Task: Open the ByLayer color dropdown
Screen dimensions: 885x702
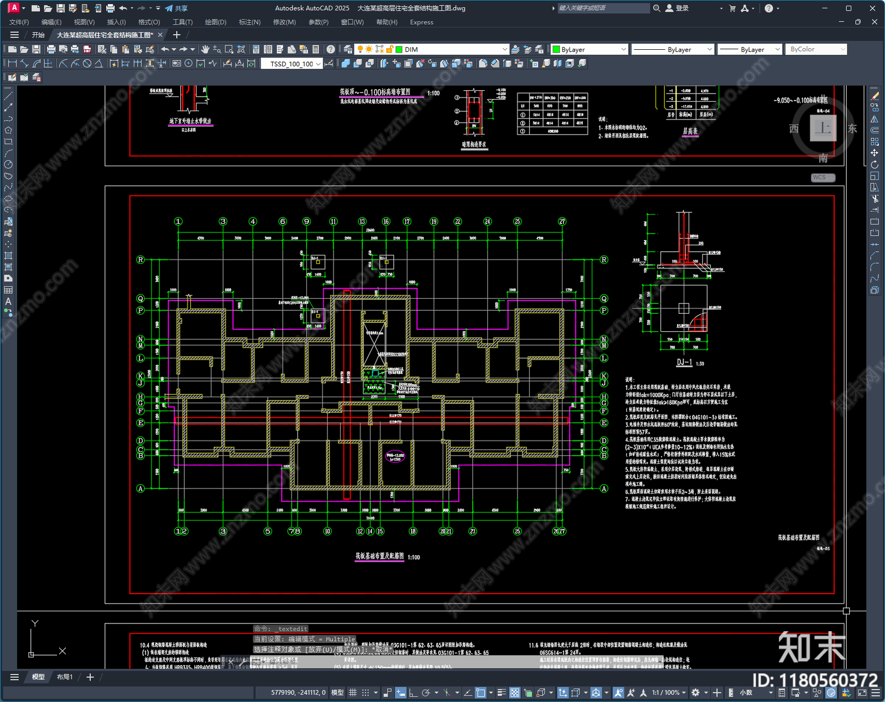Action: tap(623, 49)
